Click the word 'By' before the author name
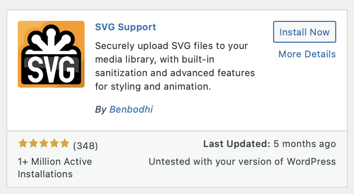This screenshot has width=354, height=194. (x=101, y=110)
